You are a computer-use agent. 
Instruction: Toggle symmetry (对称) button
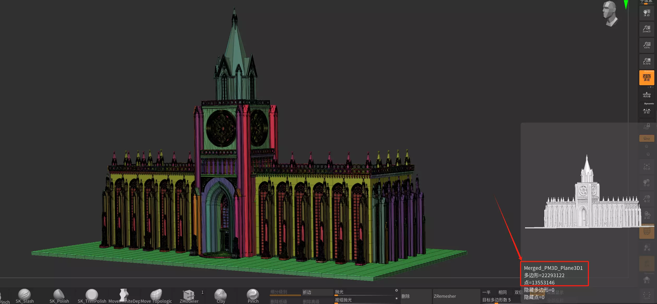tap(647, 111)
